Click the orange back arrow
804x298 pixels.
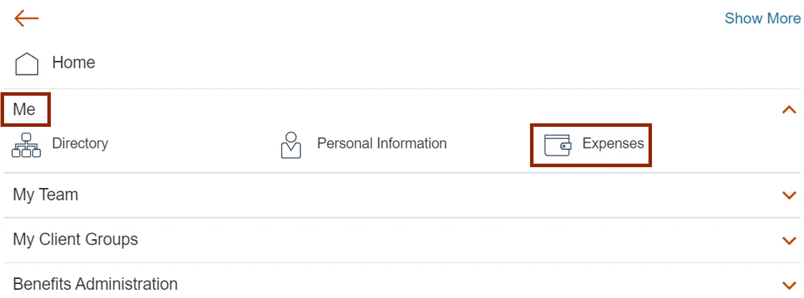coord(26,18)
